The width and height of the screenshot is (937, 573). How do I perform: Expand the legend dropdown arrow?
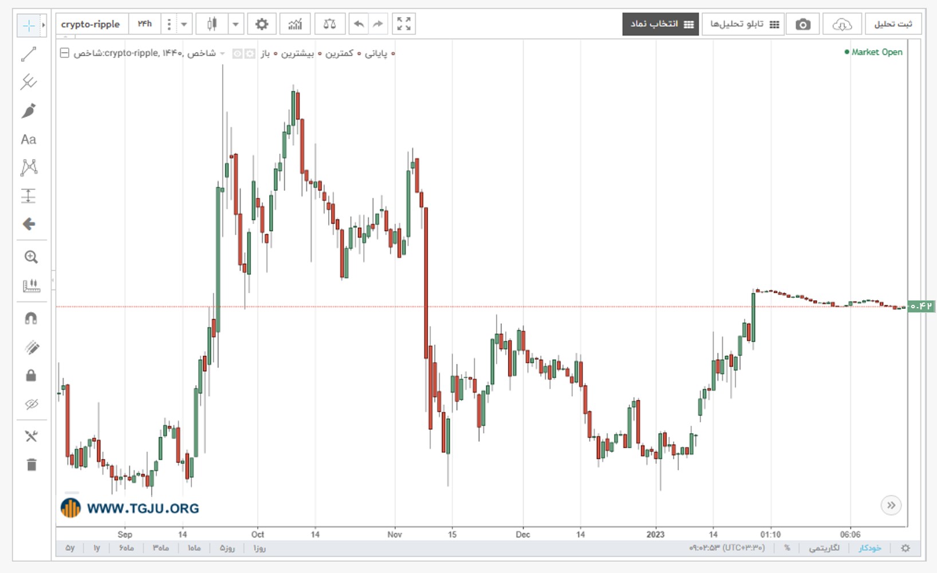click(x=222, y=53)
